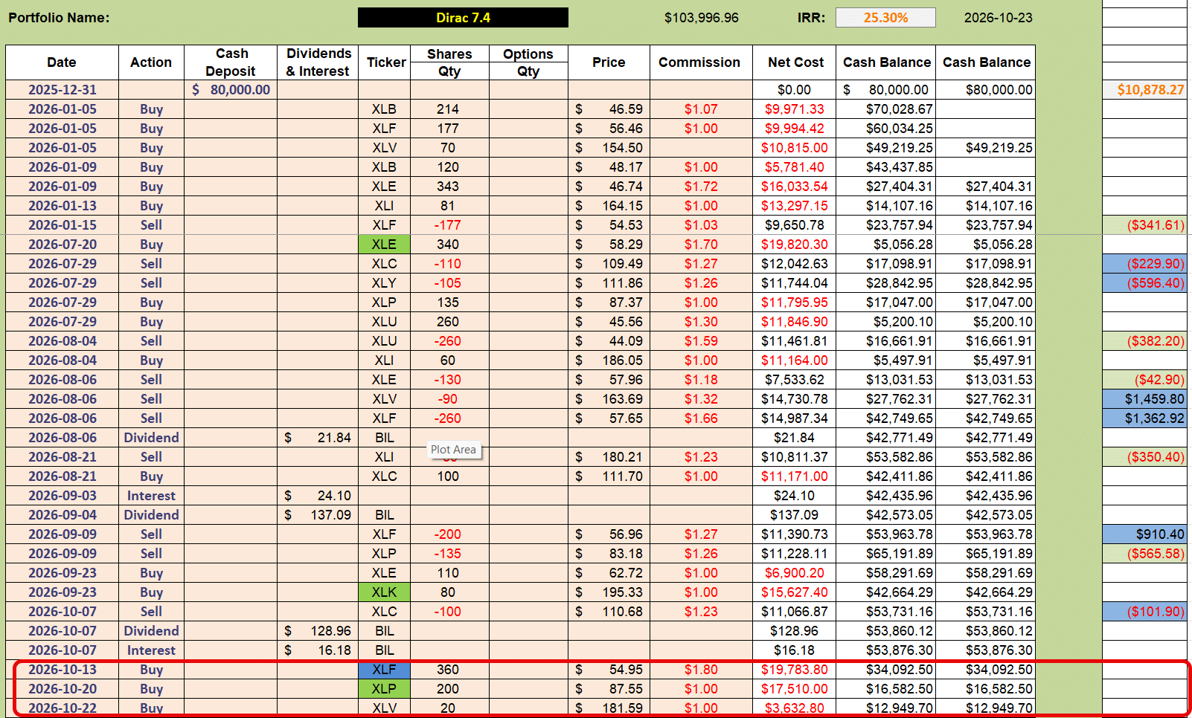Viewport: 1192px width, 718px height.
Task: Select the $24.10 interest amount cell
Action: pos(318,496)
